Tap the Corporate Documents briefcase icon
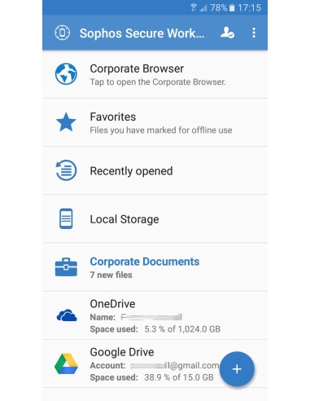This screenshot has height=401, width=310. [66, 267]
